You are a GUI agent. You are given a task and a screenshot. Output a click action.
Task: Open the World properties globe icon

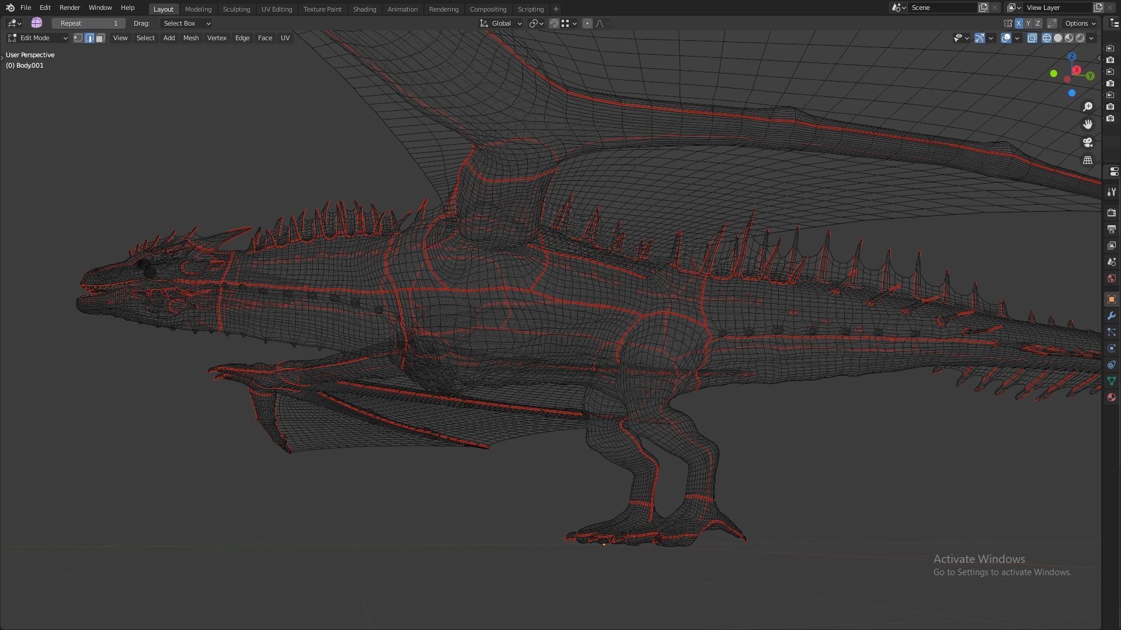[x=1112, y=278]
